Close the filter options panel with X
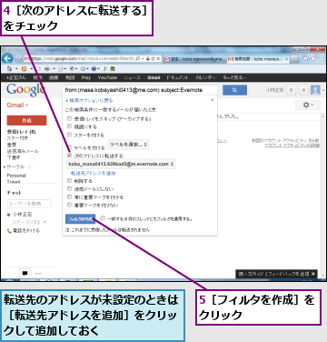Image resolution: width=327 pixels, height=342 pixels. 212,99
